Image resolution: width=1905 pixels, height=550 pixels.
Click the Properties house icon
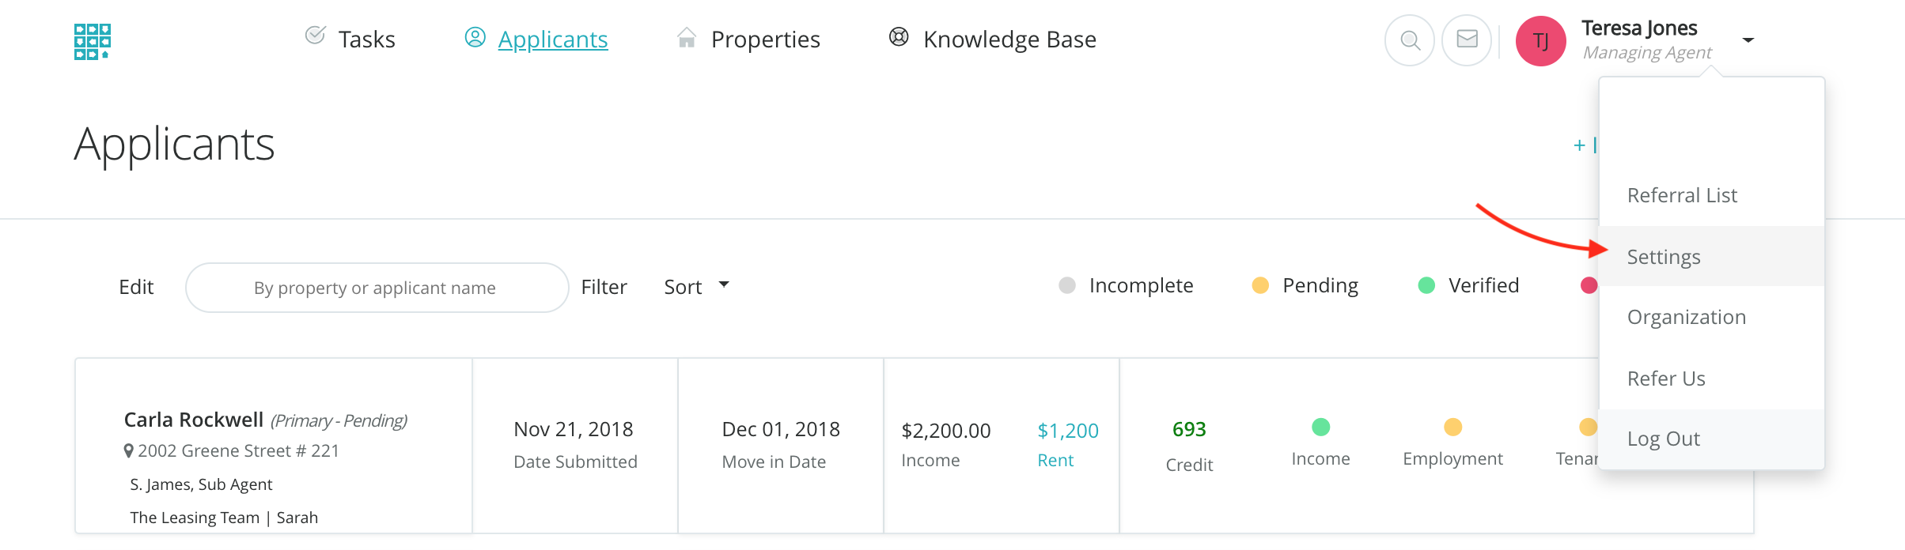click(x=687, y=38)
